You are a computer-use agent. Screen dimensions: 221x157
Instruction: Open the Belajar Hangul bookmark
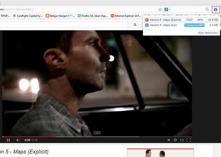tap(60, 16)
